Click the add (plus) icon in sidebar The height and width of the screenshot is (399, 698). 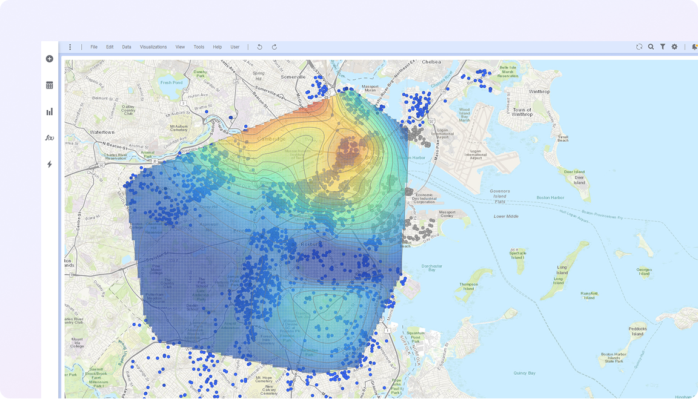[x=50, y=59]
